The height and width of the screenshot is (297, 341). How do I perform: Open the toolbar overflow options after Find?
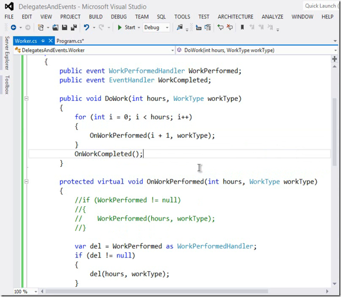(x=187, y=29)
